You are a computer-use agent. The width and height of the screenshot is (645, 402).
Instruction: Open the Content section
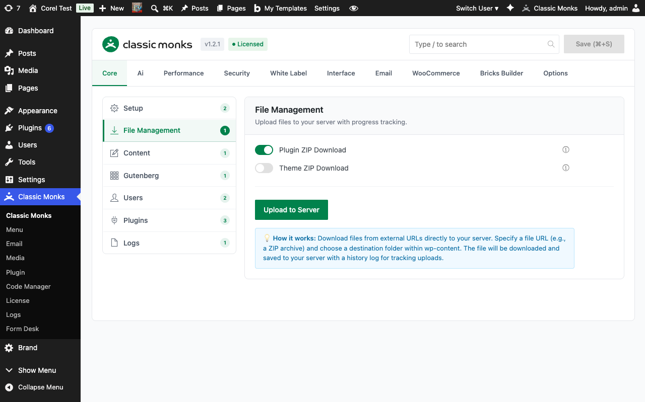pyautogui.click(x=169, y=153)
